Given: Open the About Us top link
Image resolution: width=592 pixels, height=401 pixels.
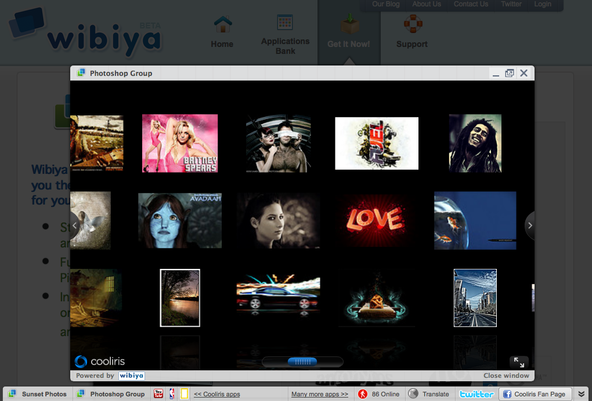Looking at the screenshot, I should [x=426, y=4].
